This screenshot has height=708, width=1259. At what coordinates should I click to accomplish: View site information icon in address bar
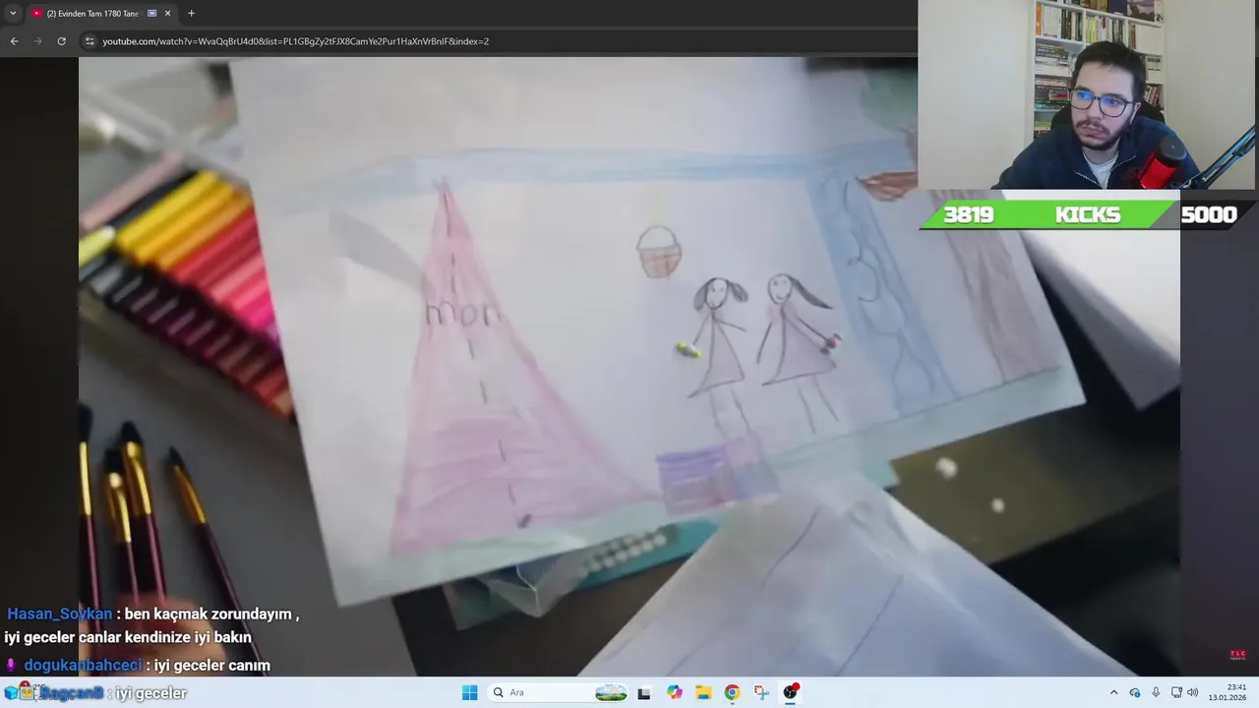pyautogui.click(x=90, y=41)
